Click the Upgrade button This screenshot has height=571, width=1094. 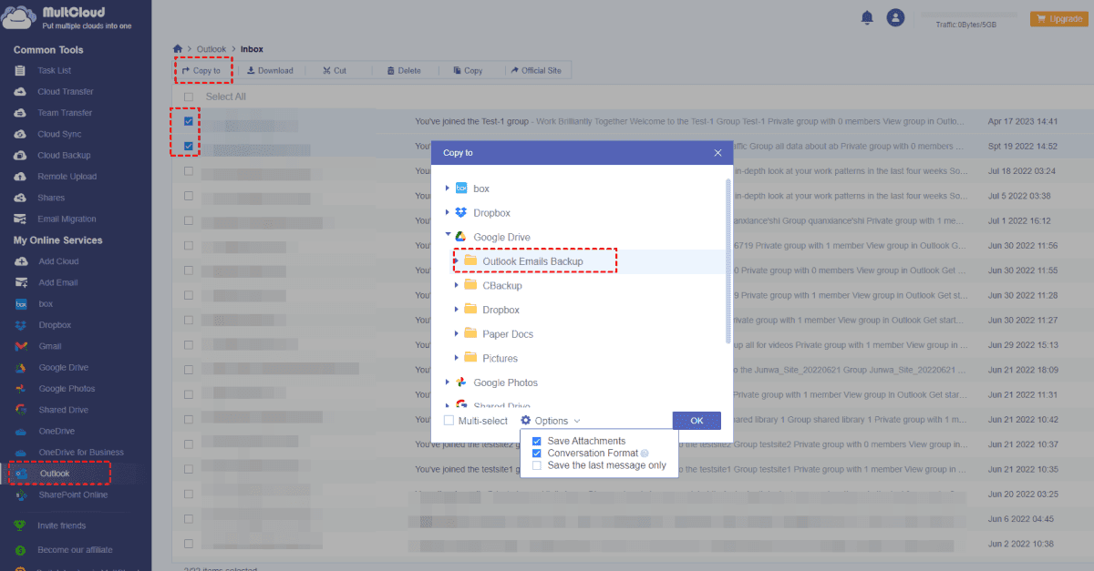tap(1058, 18)
